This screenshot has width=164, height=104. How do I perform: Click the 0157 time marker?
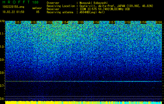[x=112, y=22]
